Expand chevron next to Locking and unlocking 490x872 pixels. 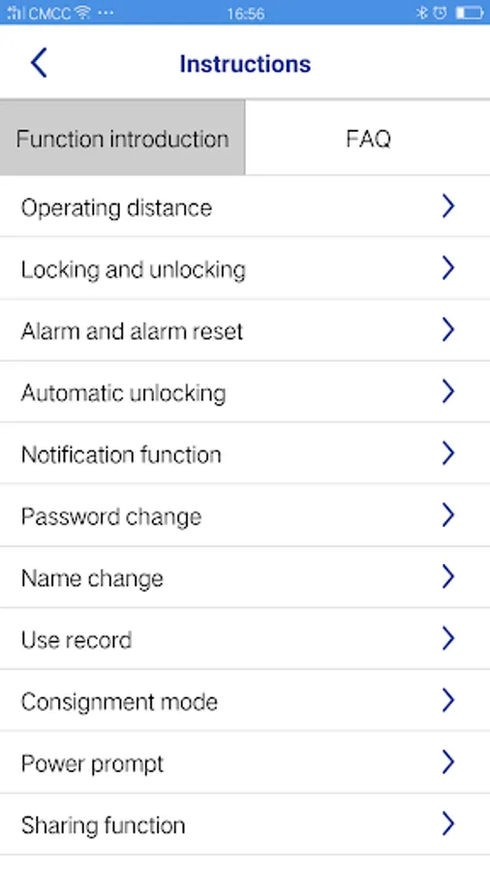[x=448, y=268]
